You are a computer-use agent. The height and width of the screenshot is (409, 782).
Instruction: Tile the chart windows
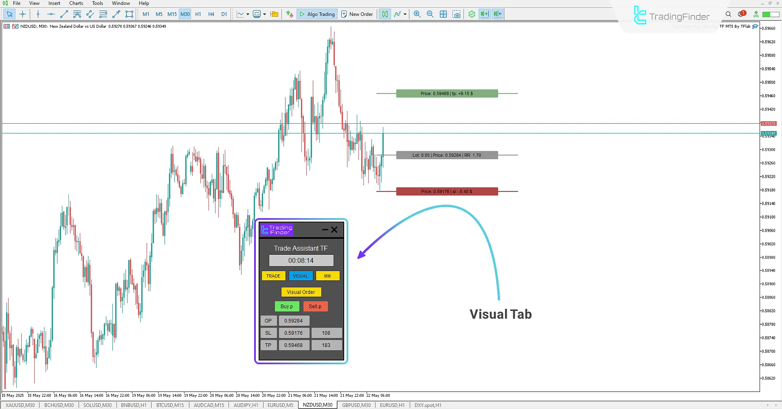[443, 14]
